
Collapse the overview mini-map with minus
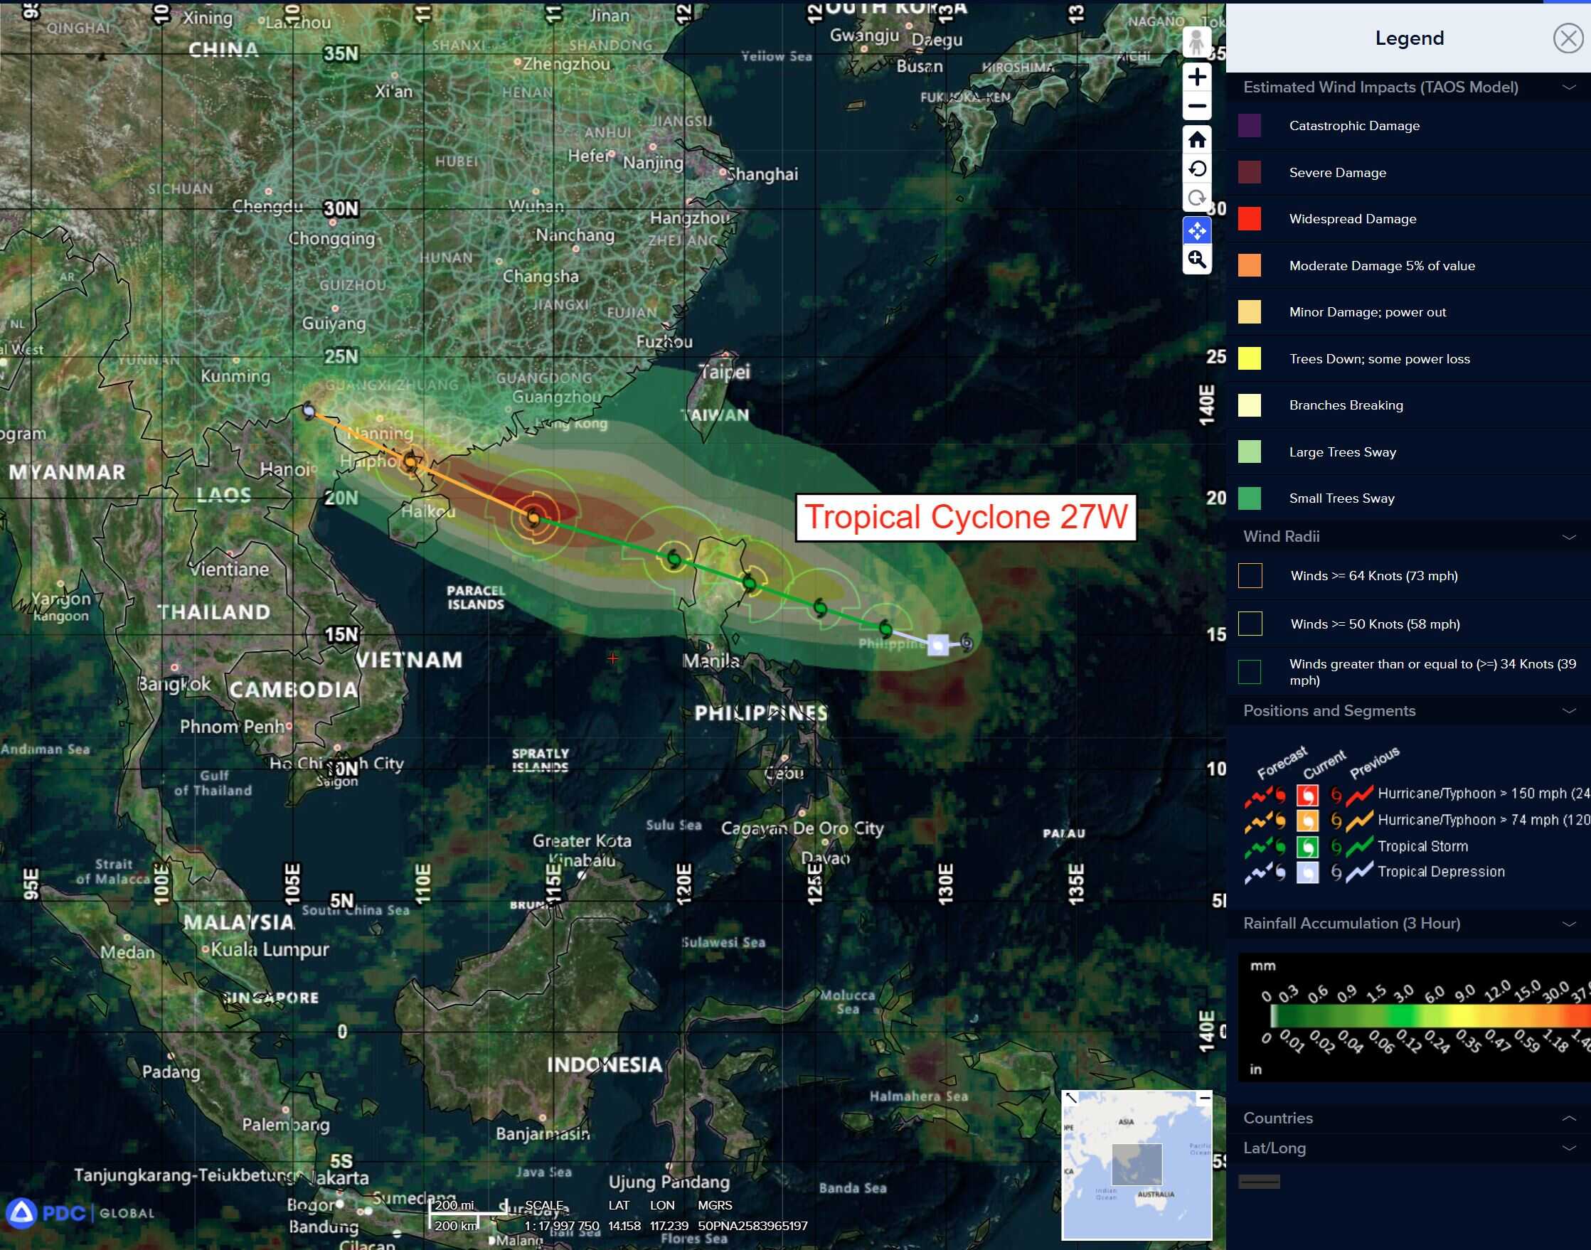point(1204,1098)
